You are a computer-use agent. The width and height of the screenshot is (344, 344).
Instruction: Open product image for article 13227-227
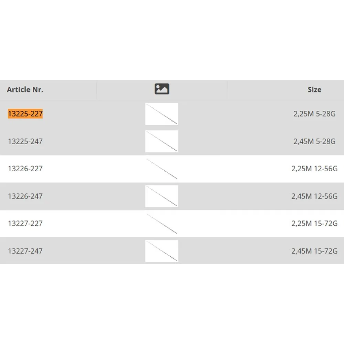click(x=162, y=224)
